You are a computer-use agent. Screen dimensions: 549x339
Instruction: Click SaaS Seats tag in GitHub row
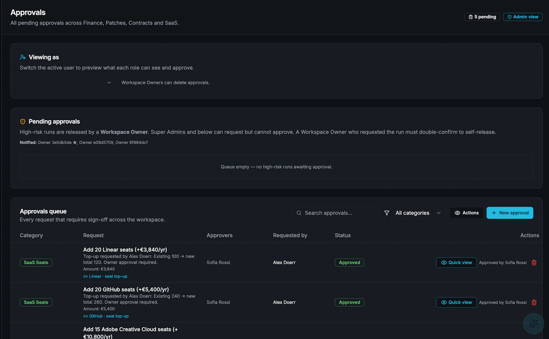point(36,302)
